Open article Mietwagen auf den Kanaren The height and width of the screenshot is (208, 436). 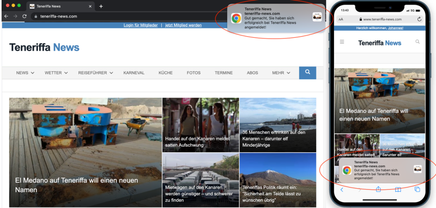click(201, 180)
